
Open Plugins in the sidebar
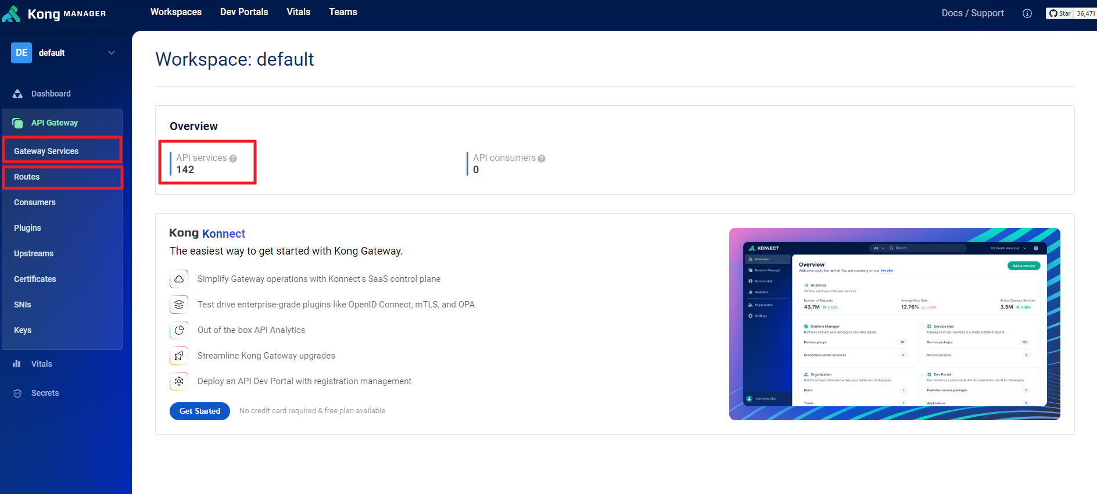coord(27,228)
